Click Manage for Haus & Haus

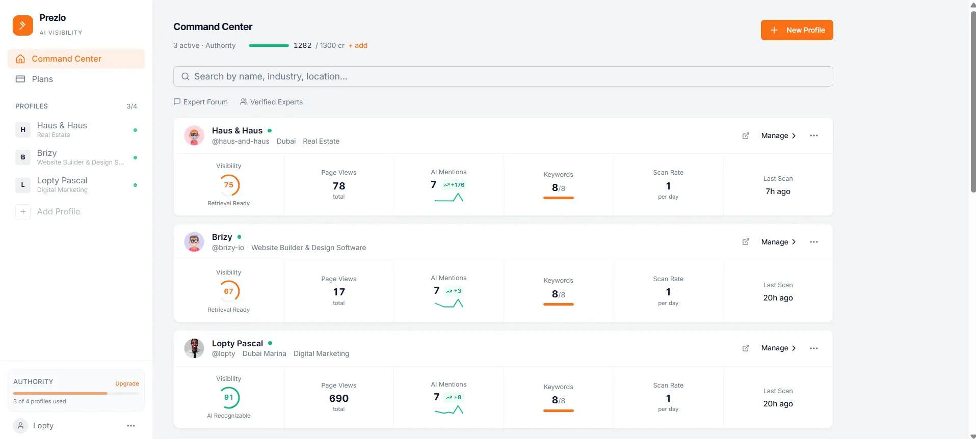[778, 135]
